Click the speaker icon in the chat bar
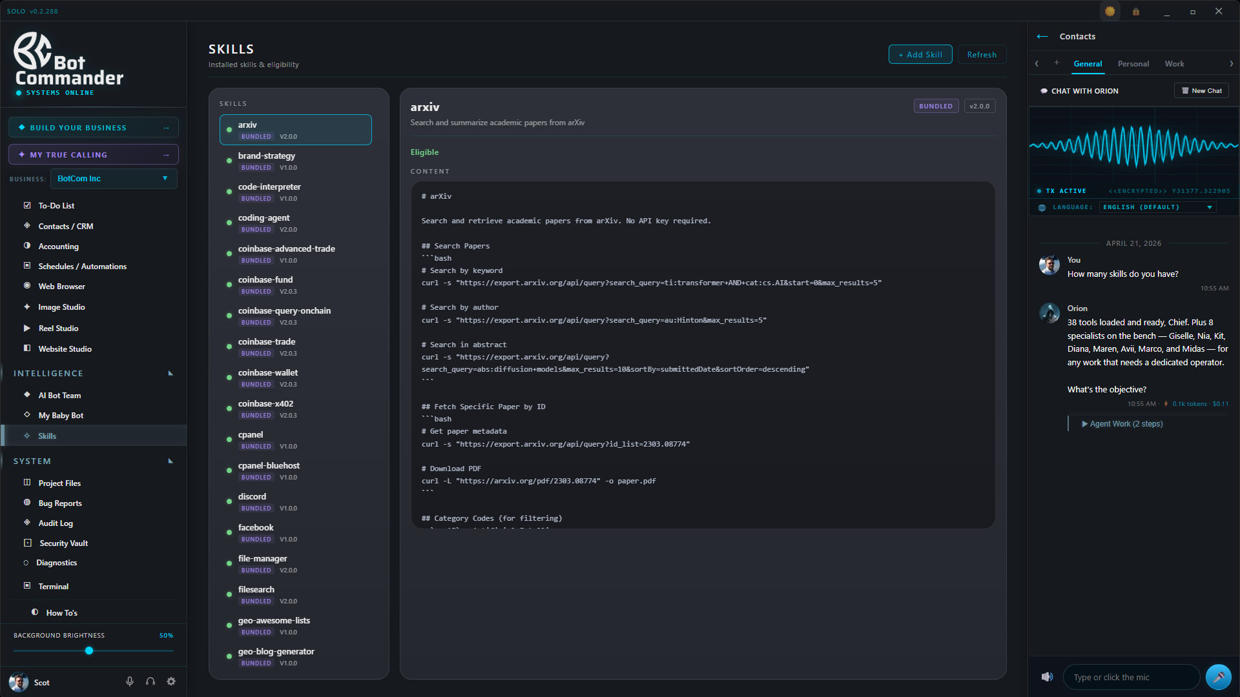 (x=1047, y=677)
